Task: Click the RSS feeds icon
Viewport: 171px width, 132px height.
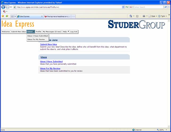Action: [x=137, y=16]
